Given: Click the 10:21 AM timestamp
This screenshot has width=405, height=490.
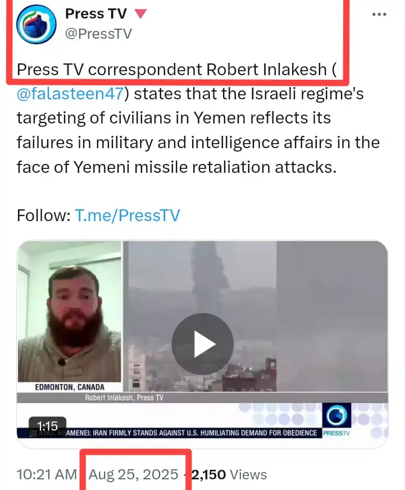Looking at the screenshot, I should coord(47,474).
